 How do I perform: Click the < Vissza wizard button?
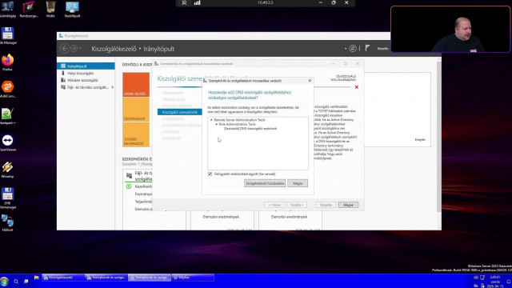pyautogui.click(x=274, y=205)
